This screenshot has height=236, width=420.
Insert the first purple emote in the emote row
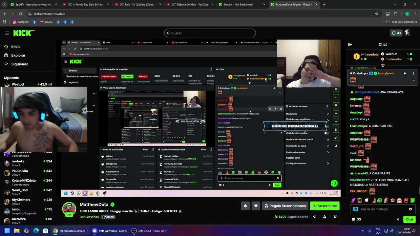coord(353,200)
